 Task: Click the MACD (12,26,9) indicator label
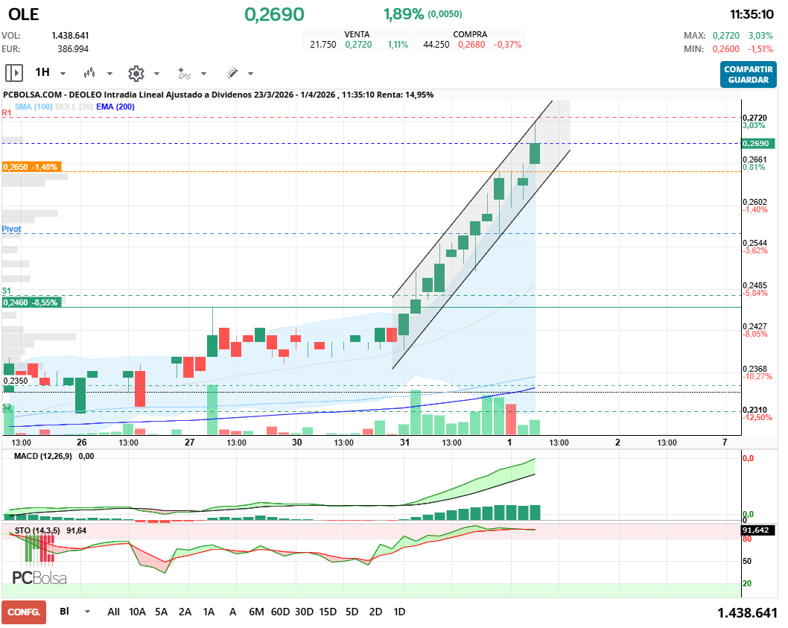[44, 456]
